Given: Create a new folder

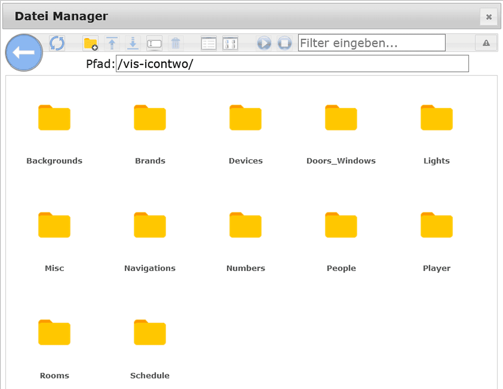Looking at the screenshot, I should (x=91, y=43).
